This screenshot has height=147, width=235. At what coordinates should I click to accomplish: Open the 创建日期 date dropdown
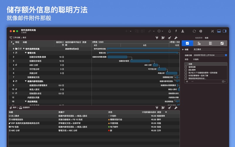tap(226, 55)
